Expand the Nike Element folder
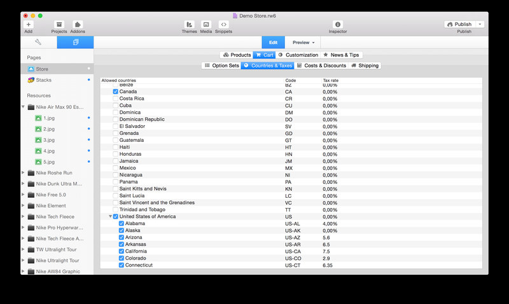 click(x=23, y=205)
